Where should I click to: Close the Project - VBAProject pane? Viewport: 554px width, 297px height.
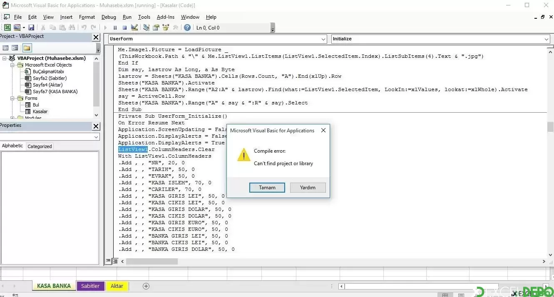coord(96,37)
